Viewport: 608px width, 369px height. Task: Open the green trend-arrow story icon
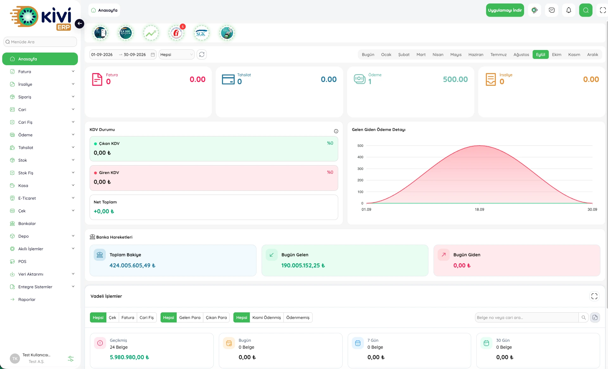point(151,33)
